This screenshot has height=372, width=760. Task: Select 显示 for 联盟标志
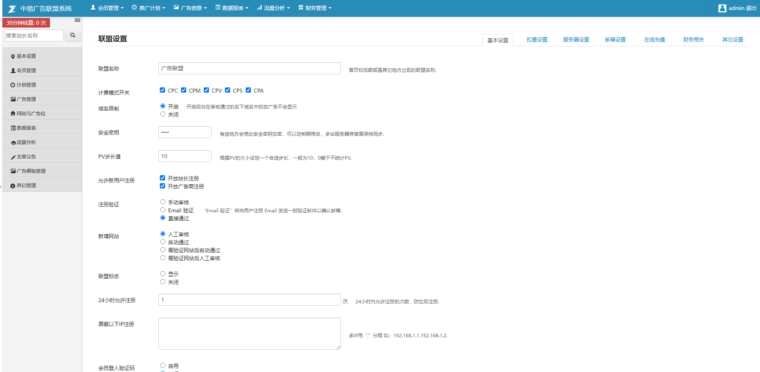click(x=163, y=274)
